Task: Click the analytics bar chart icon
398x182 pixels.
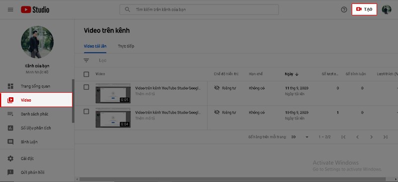Action: [10, 128]
